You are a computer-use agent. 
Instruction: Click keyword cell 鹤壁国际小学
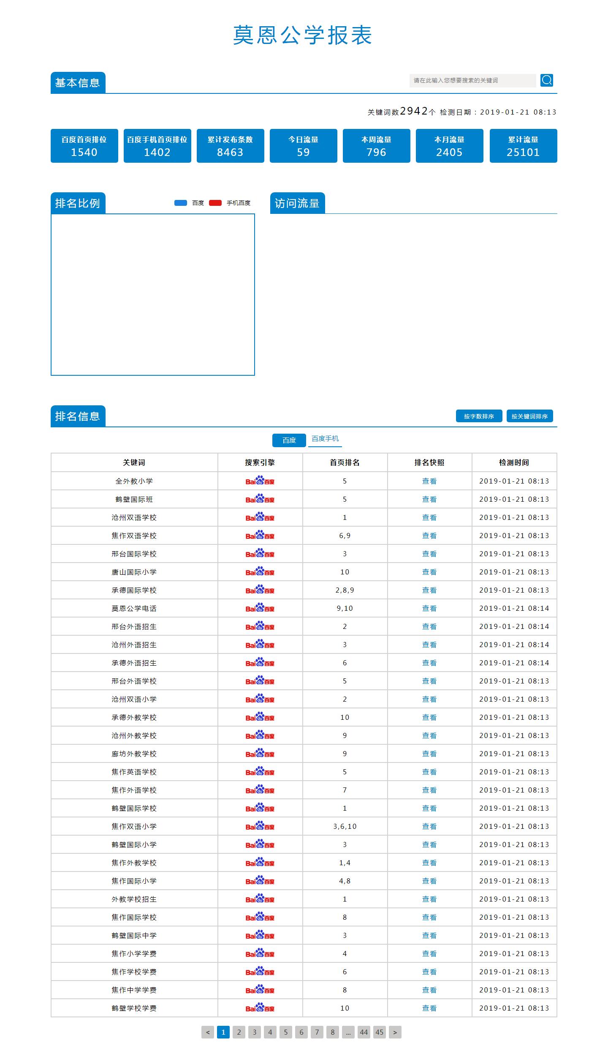point(134,844)
